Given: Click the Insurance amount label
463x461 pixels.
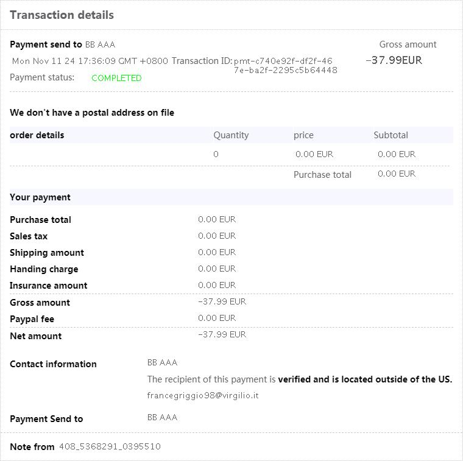Looking at the screenshot, I should tap(49, 286).
